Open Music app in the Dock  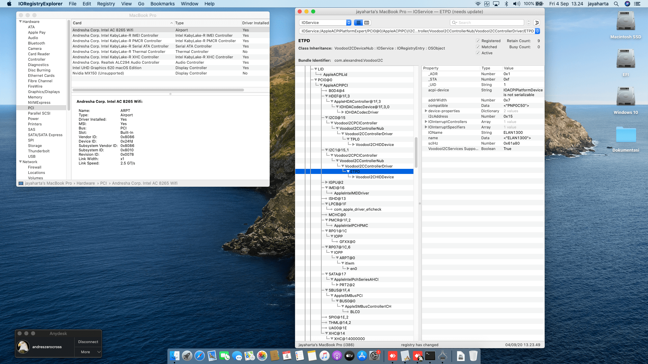tap(324, 356)
